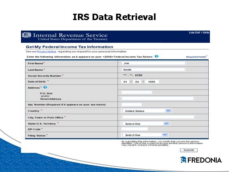Select the birth day field showing 04

coord(137,82)
